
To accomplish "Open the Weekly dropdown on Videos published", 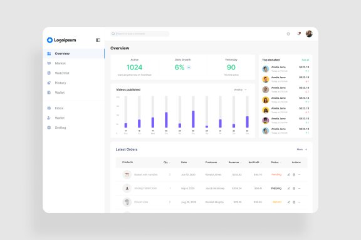I will coord(240,89).
